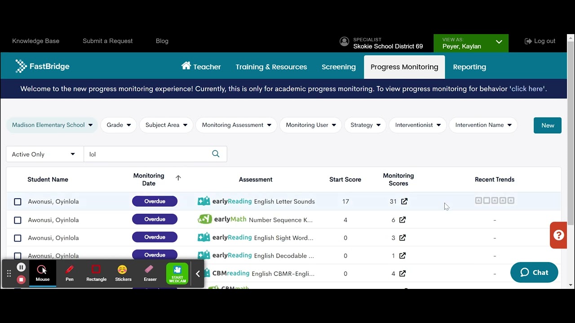Viewport: 575px width, 323px height.
Task: Pause the screen recording
Action: (21, 267)
